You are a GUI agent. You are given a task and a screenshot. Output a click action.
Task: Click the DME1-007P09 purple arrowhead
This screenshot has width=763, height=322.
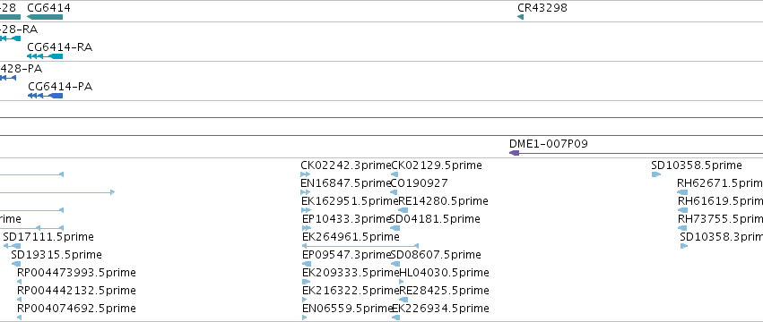514,153
